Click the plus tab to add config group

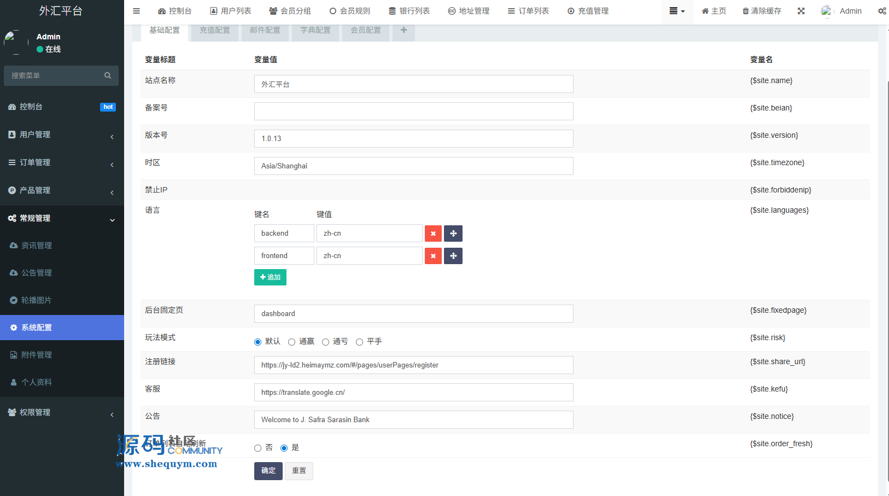click(x=403, y=30)
